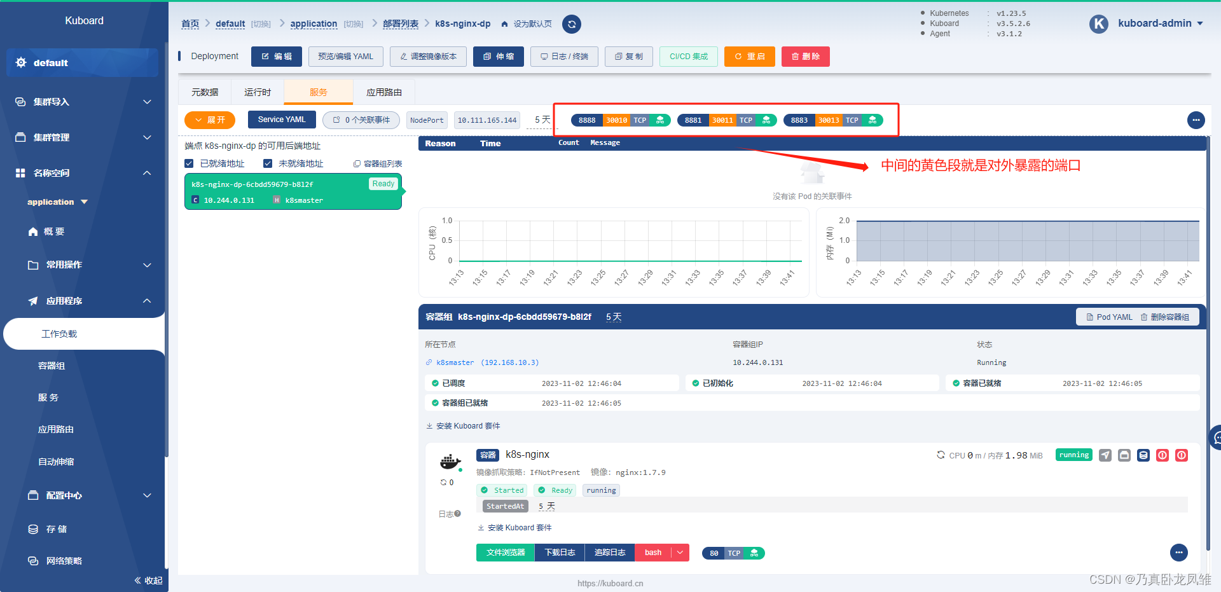Click the red 删除 delete button
The height and width of the screenshot is (592, 1221).
[x=806, y=57]
